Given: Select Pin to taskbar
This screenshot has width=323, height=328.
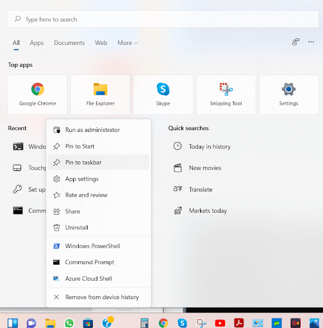Looking at the screenshot, I should coord(99,162).
